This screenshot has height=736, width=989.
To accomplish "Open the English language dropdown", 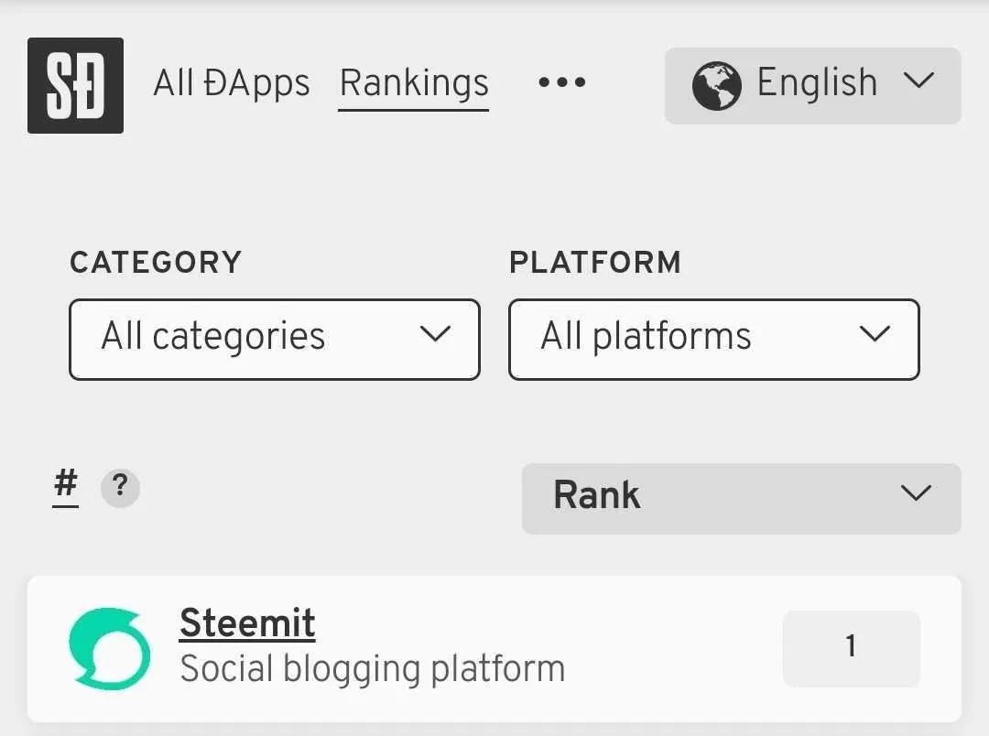I will [812, 86].
